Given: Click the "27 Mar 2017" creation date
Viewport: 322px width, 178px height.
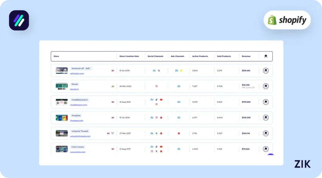Looking at the screenshot, I should click(x=125, y=133).
